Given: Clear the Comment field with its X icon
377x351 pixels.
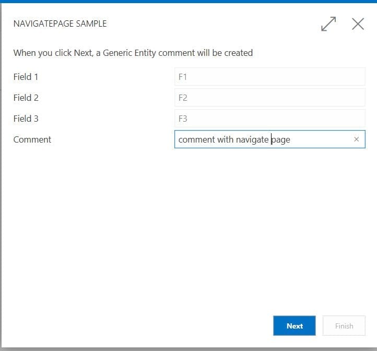Looking at the screenshot, I should click(356, 139).
